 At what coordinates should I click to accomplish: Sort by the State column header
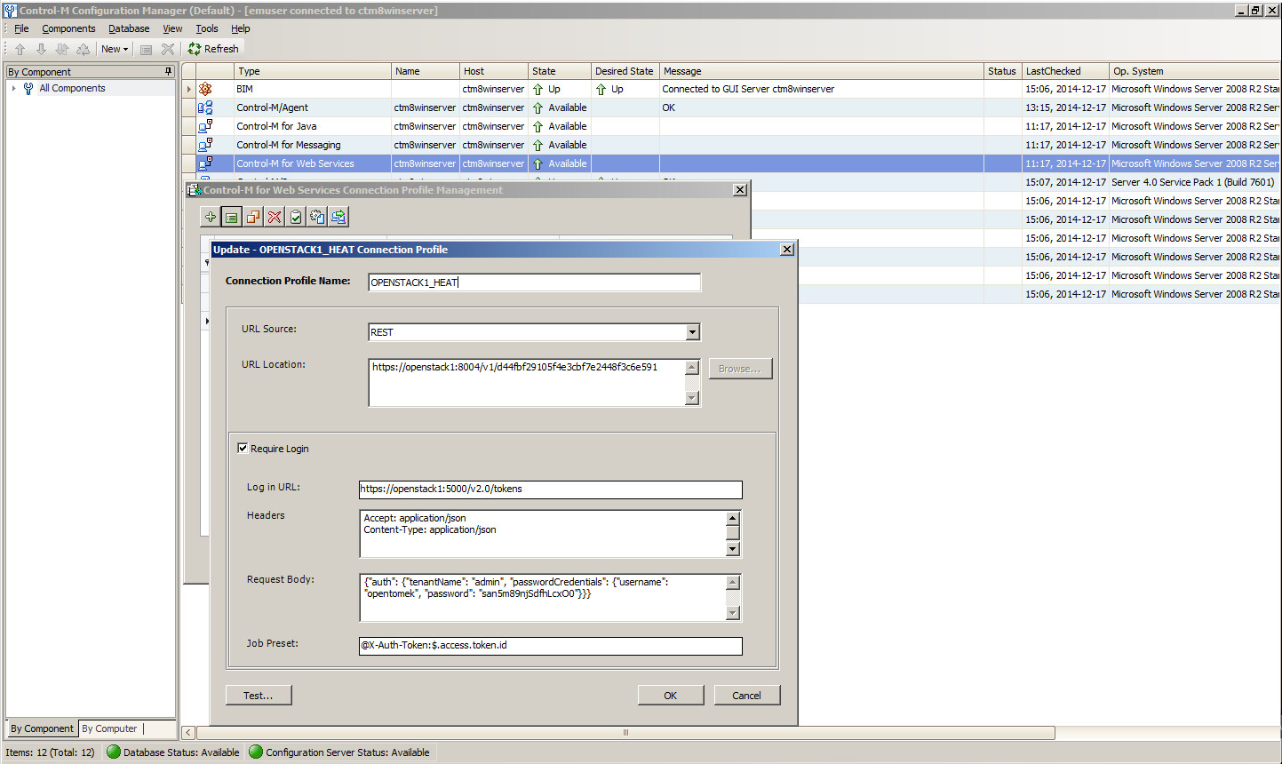pyautogui.click(x=559, y=71)
